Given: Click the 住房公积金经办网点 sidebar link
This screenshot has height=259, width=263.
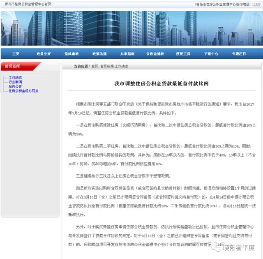Looking at the screenshot, I should pyautogui.click(x=23, y=91).
